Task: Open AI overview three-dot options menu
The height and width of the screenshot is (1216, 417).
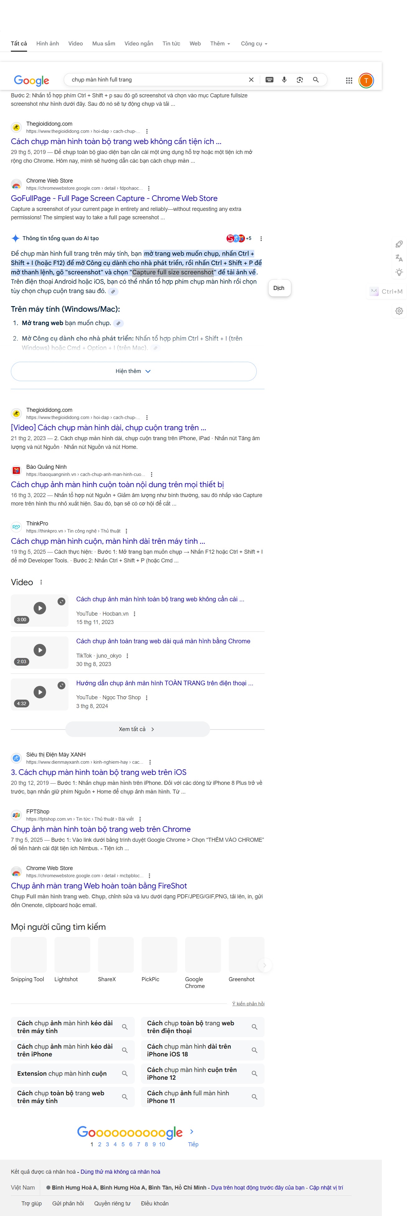Action: (261, 238)
